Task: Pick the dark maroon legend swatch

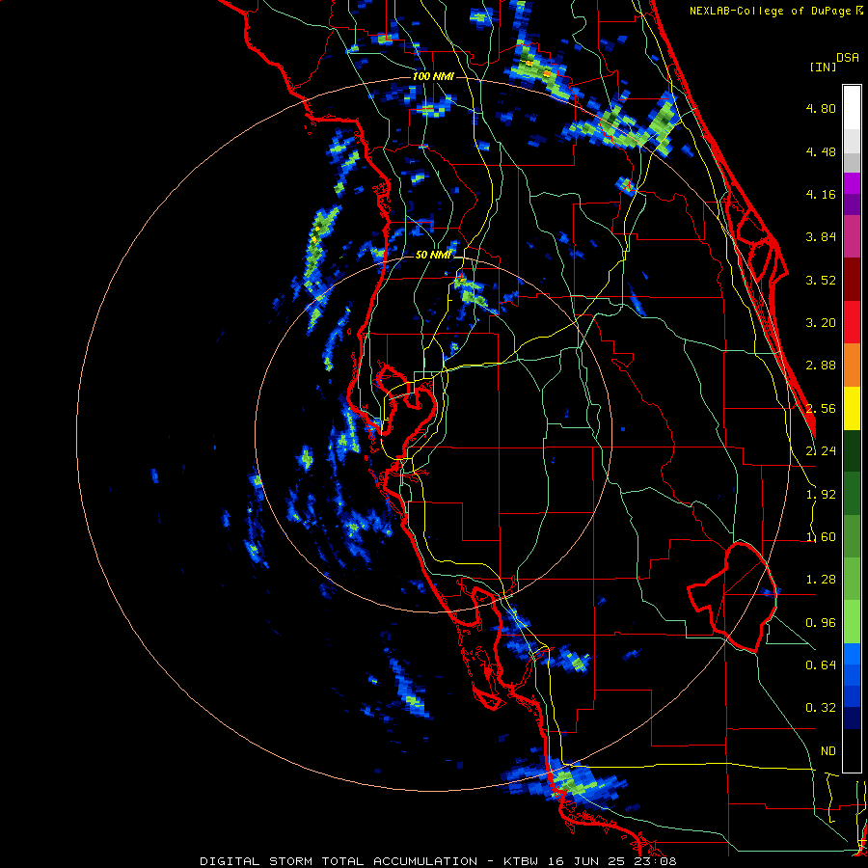Action: 852,280
